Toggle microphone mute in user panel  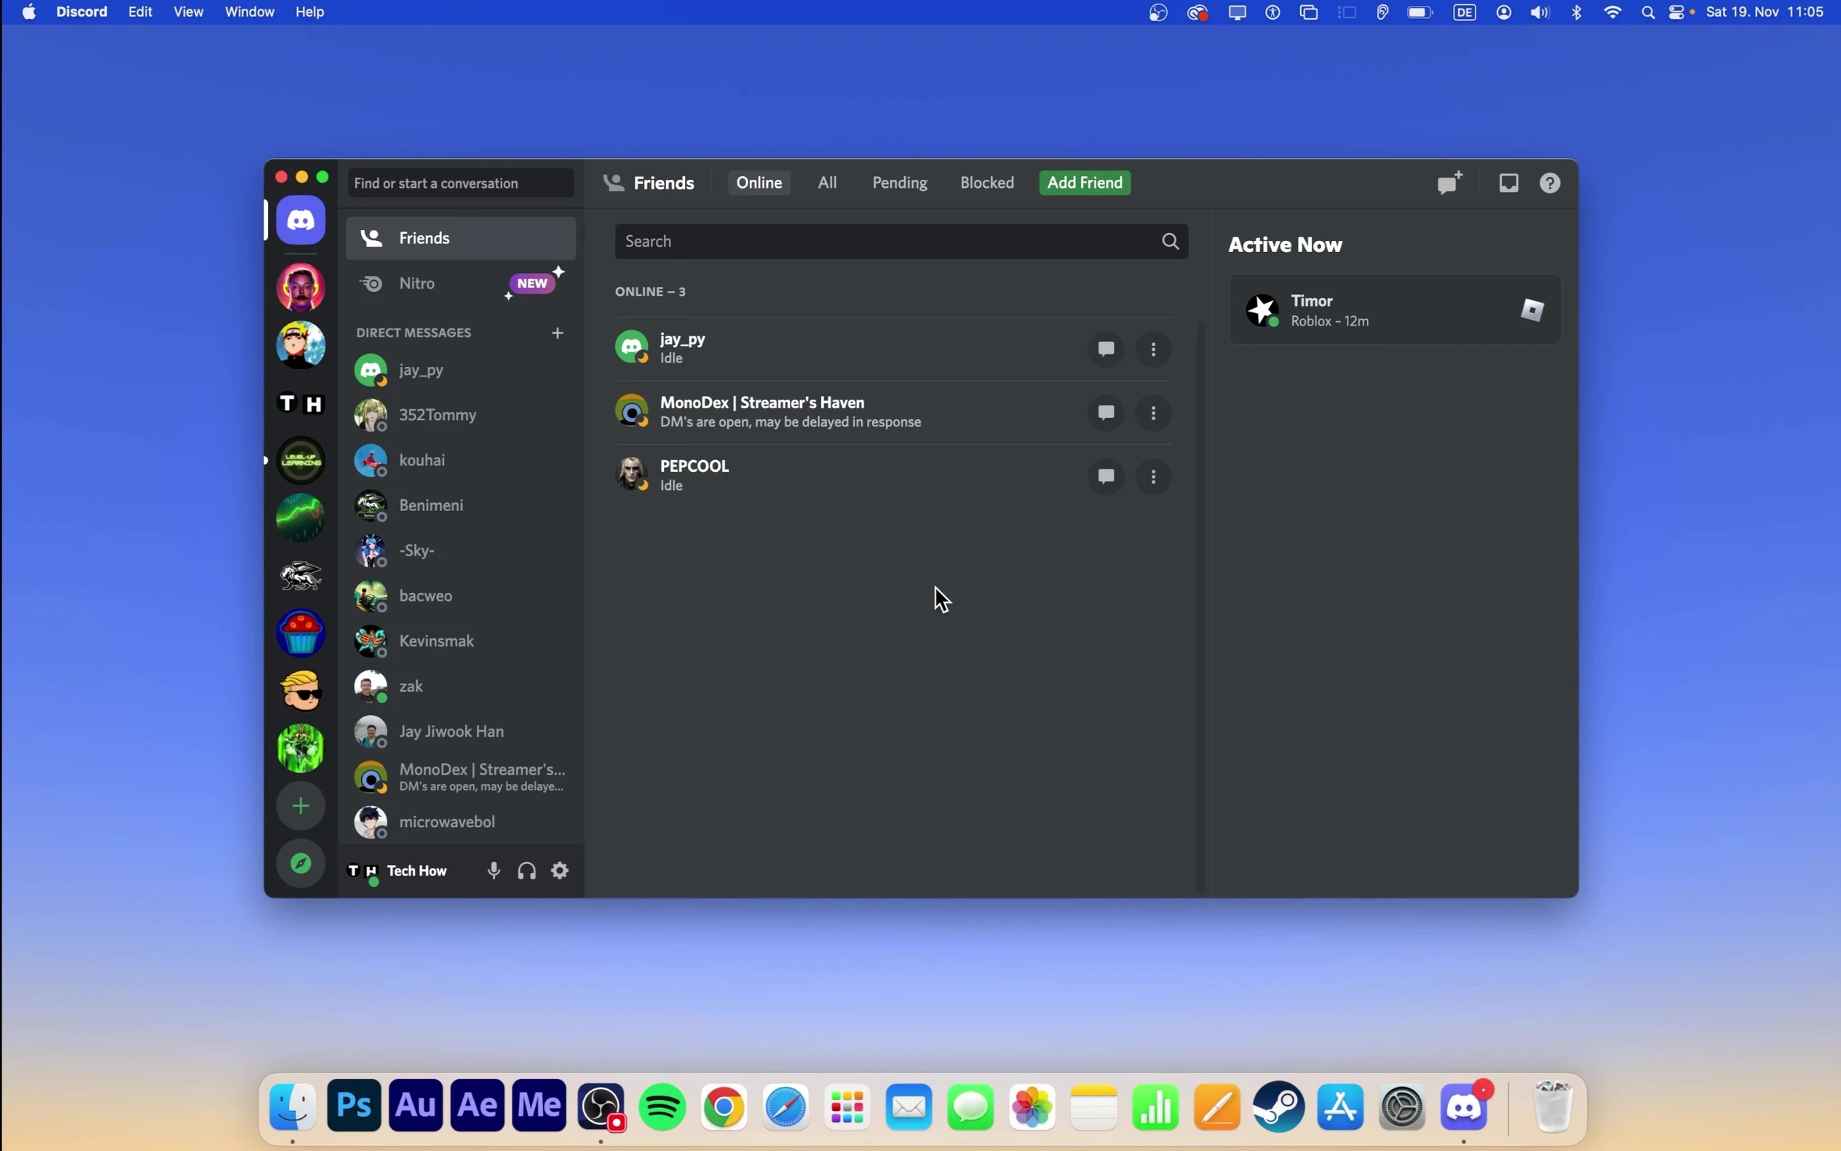[494, 871]
